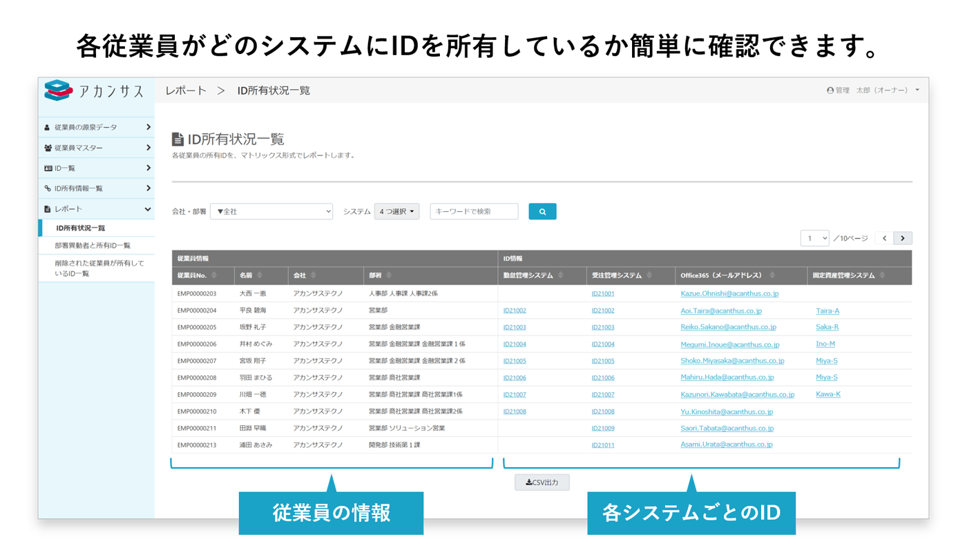The width and height of the screenshot is (967, 539).
Task: Open Taira-A asset ID link
Action: coord(827,311)
